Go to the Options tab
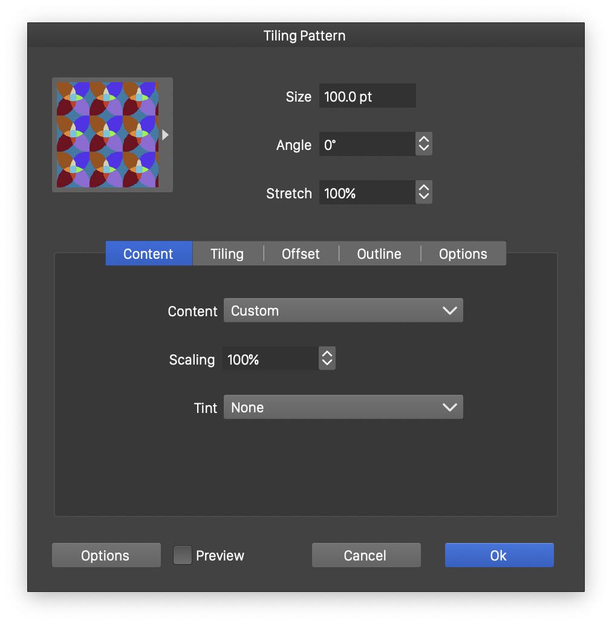Screen dimensions: 612x624 [x=463, y=254]
